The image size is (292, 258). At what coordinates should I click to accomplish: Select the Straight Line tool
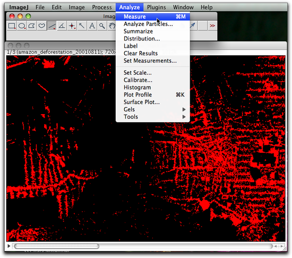click(52, 25)
